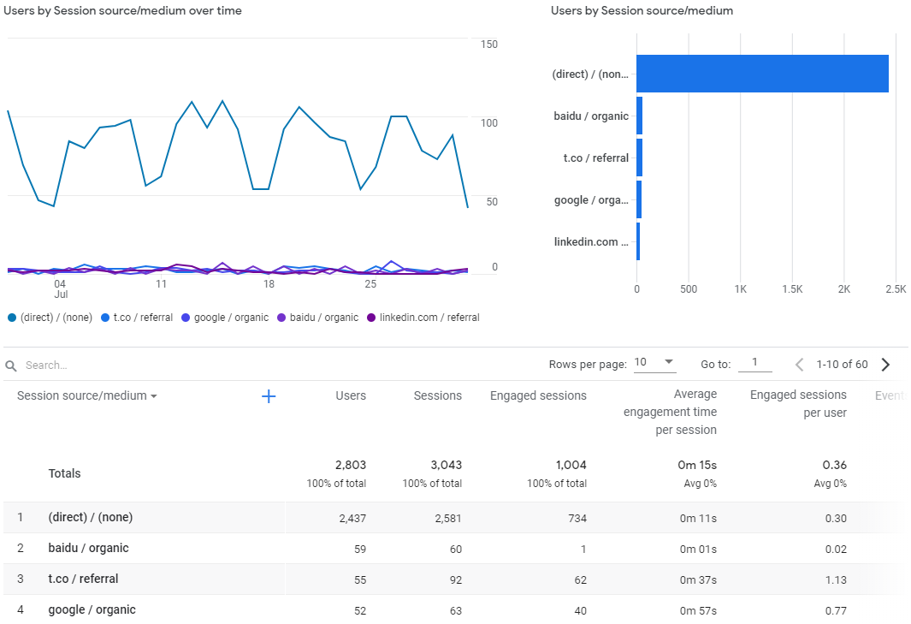Click the google / organic bar in chart

639,199
